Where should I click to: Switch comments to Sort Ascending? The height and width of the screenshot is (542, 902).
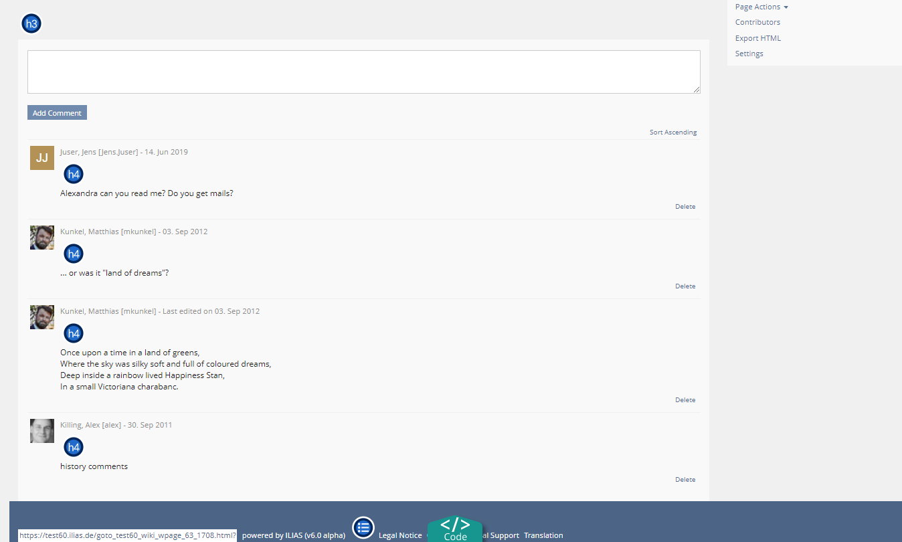tap(672, 132)
